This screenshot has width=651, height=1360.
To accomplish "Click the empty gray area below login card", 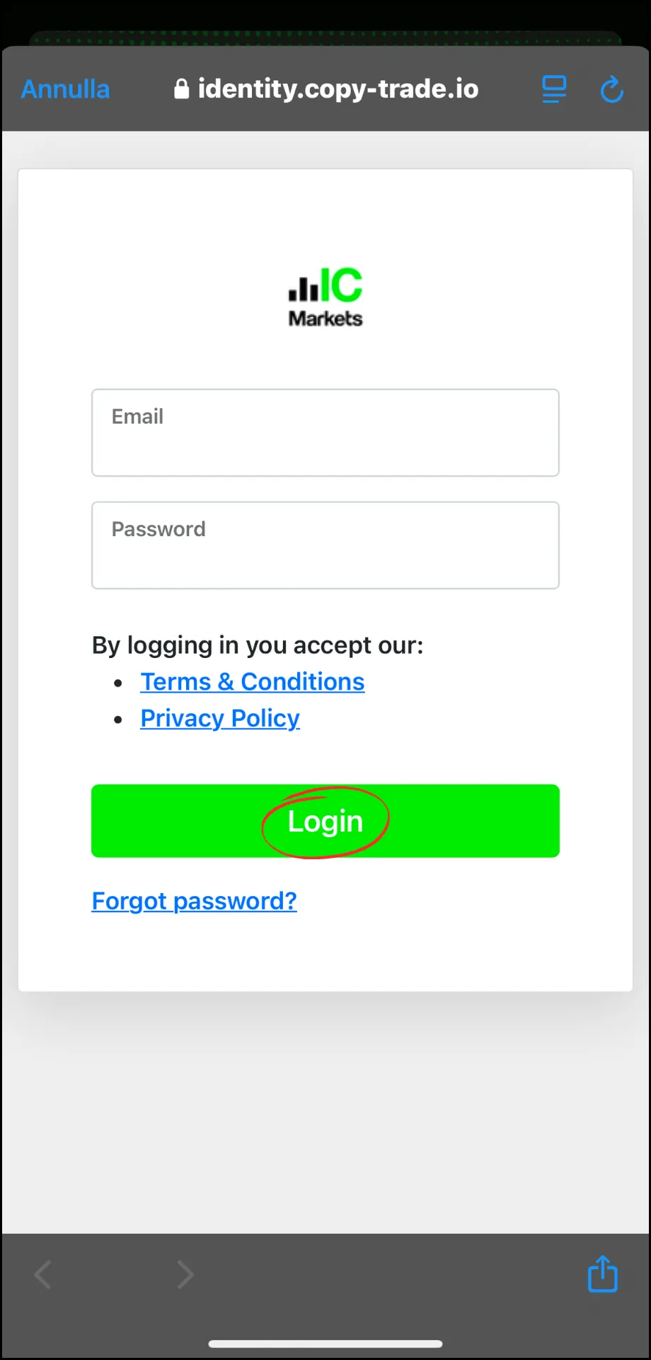I will point(325,1112).
